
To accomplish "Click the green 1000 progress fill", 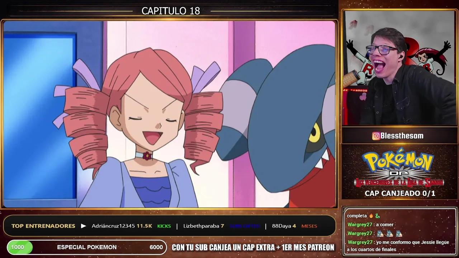I will tap(20, 247).
